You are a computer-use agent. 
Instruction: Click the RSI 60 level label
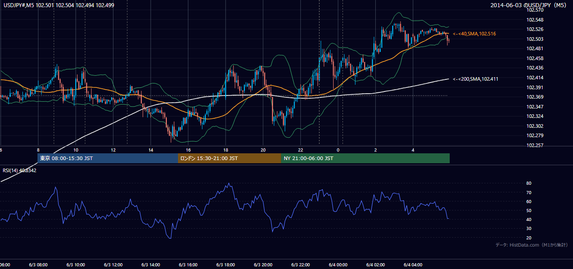click(x=529, y=201)
